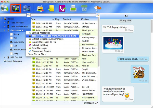Choose Backup Messages from context menu

click(52, 33)
